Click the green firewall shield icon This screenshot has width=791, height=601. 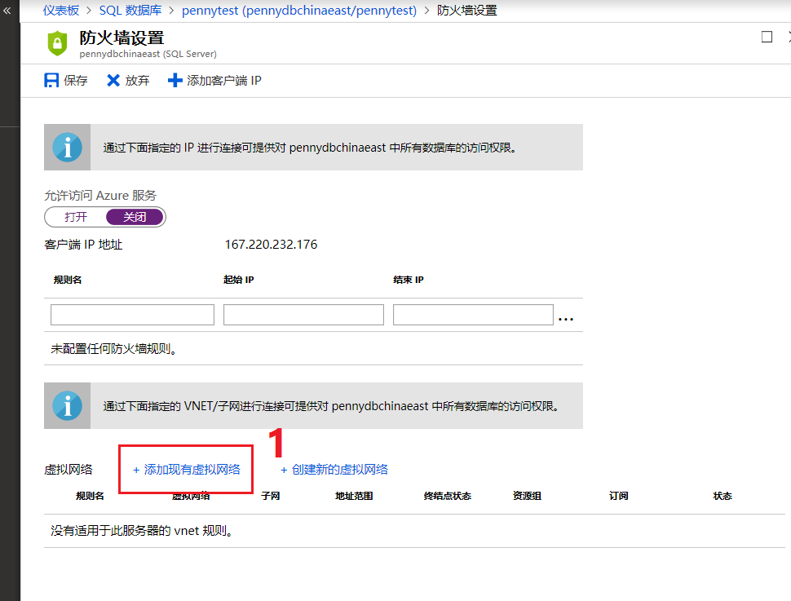coord(57,43)
